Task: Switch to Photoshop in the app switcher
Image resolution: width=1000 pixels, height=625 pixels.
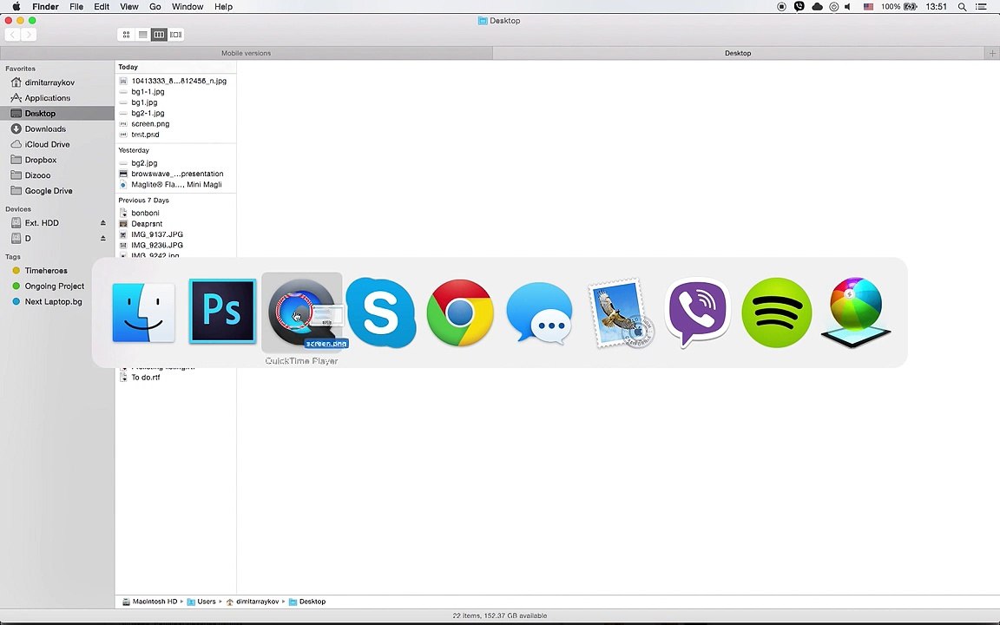Action: tap(222, 312)
